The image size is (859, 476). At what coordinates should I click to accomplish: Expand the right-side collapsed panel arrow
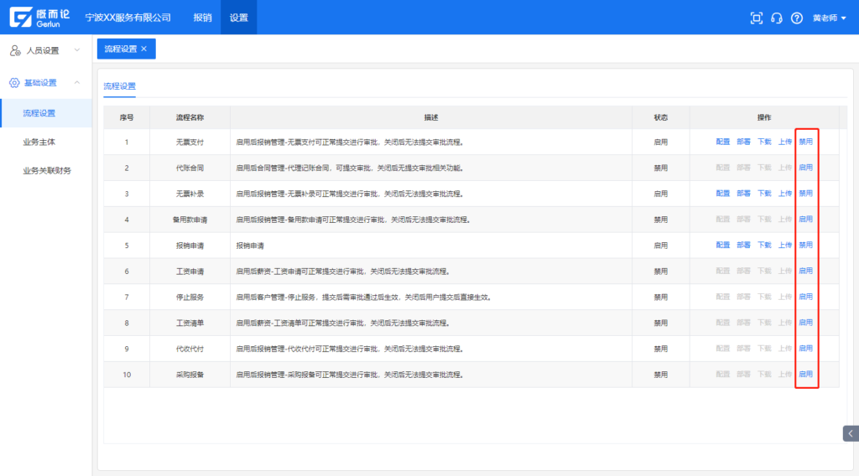point(851,433)
